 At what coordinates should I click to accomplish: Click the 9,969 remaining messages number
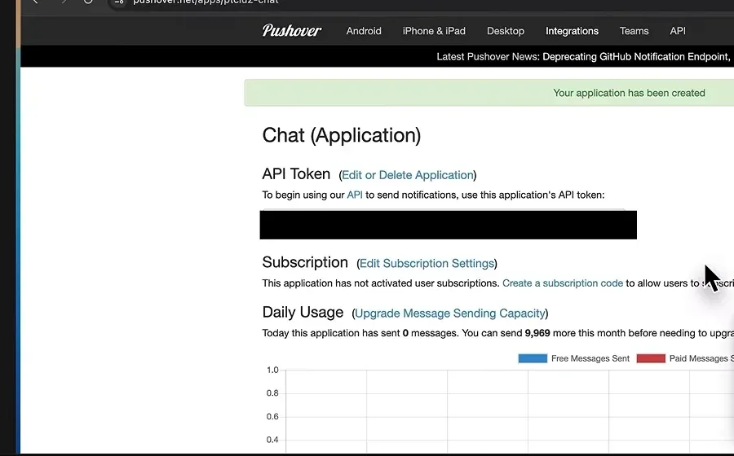tap(537, 333)
